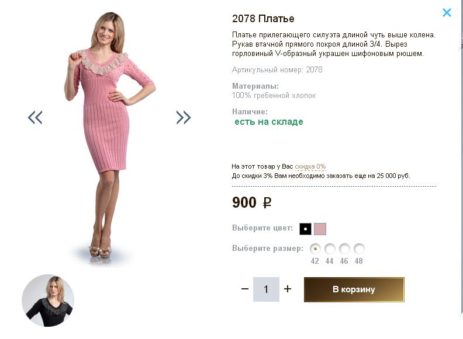Select size 48 radio button
This screenshot has width=463, height=339.
(x=359, y=249)
